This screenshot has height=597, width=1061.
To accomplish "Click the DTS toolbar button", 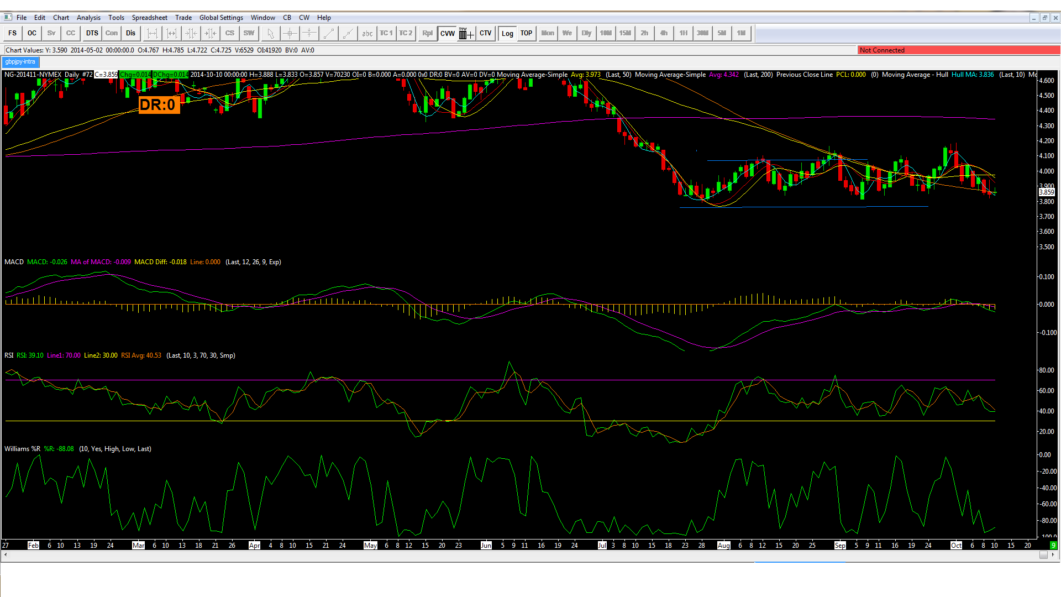I will (92, 33).
